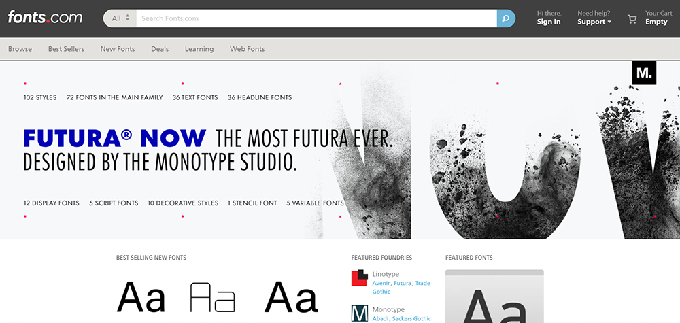Open the Sackers Gothic link
The width and height of the screenshot is (680, 323).
point(411,319)
